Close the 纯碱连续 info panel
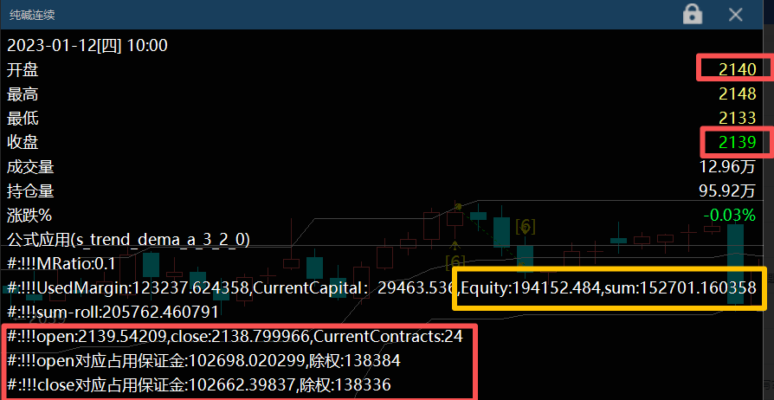Viewport: 774px width, 400px height. (736, 15)
